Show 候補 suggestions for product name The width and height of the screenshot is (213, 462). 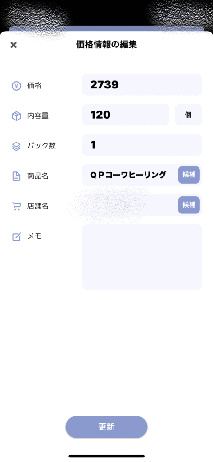(189, 175)
